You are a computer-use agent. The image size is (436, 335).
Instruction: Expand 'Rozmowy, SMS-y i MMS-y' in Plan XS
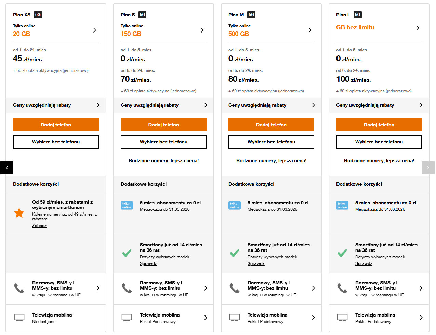[x=98, y=288]
